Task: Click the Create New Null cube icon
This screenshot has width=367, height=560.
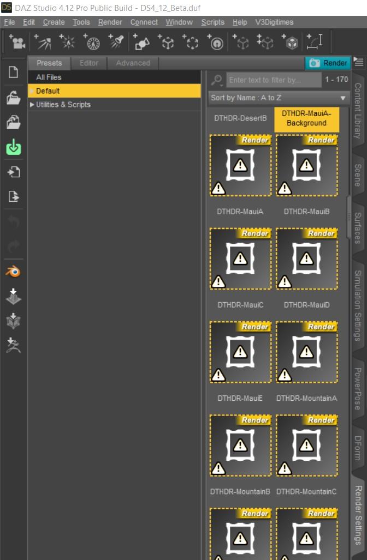Action: pos(166,42)
